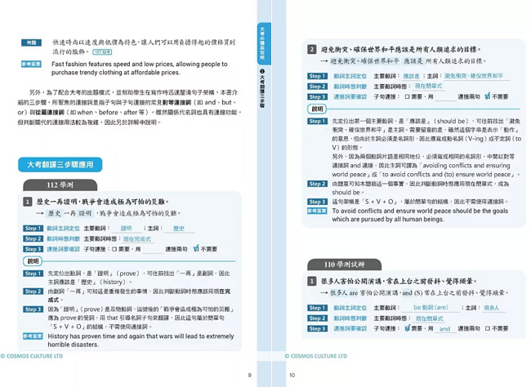
Task: Click Step 1 badge beside 先定位出動詞
Action: coord(33,274)
